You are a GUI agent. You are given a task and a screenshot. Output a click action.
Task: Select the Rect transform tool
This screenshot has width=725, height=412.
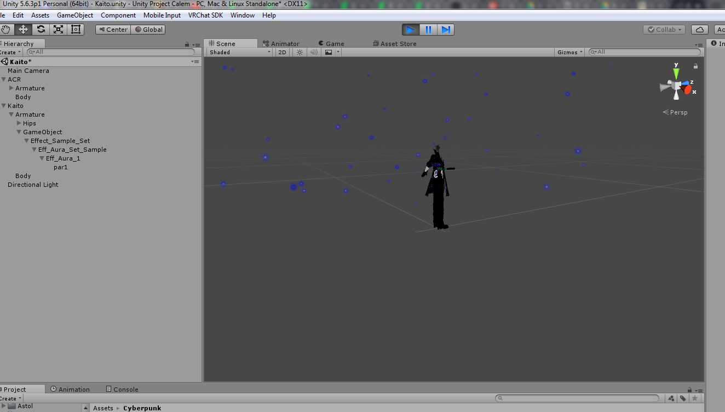[75, 29]
